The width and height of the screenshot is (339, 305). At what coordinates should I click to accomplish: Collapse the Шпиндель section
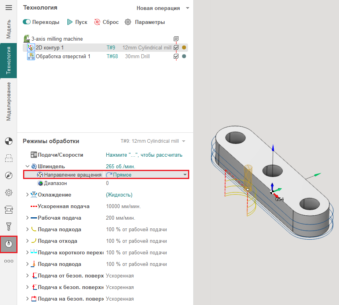27,166
